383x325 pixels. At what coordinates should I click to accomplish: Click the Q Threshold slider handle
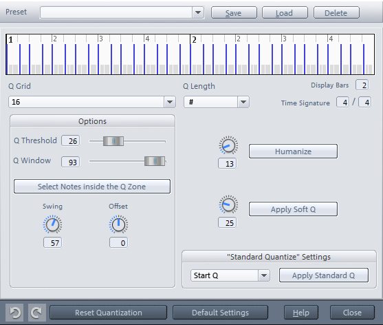113,141
